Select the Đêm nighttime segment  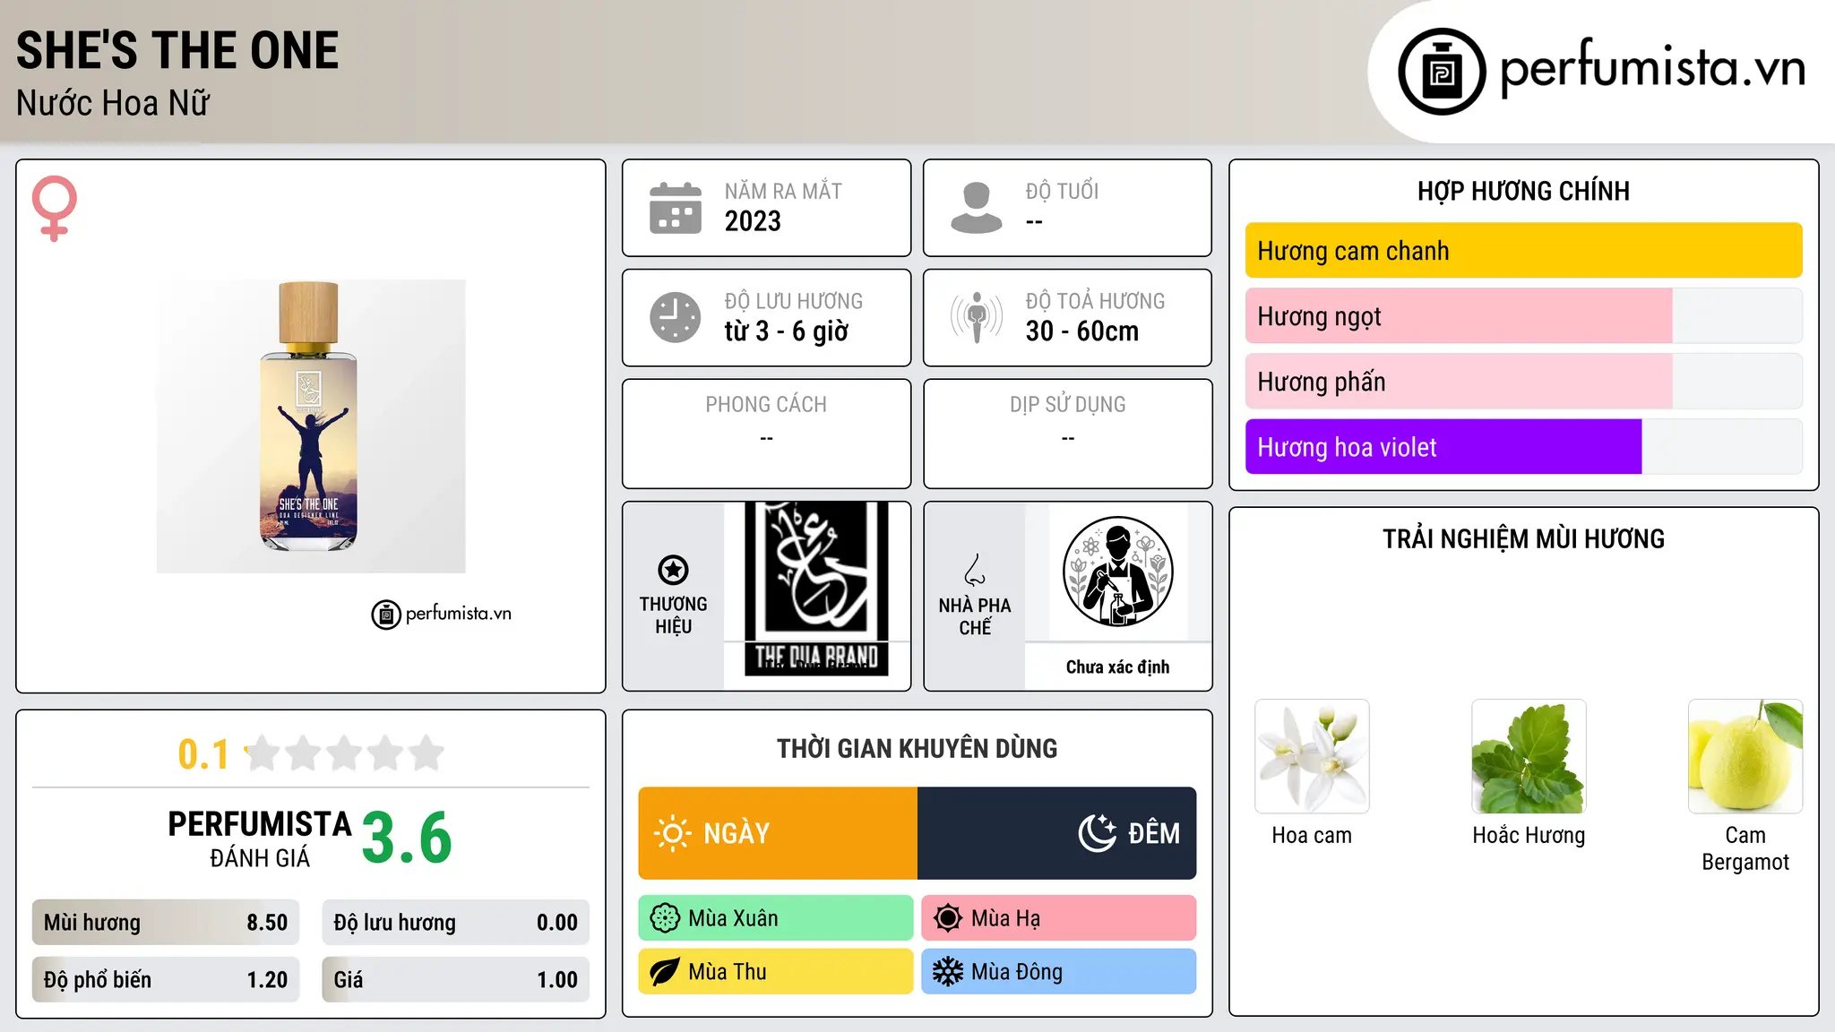pyautogui.click(x=1057, y=833)
